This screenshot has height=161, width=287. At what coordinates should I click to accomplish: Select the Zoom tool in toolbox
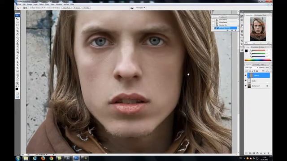tap(17, 83)
